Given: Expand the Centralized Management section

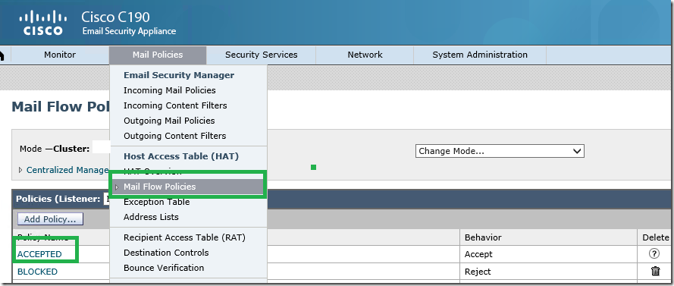Looking at the screenshot, I should click(x=64, y=170).
